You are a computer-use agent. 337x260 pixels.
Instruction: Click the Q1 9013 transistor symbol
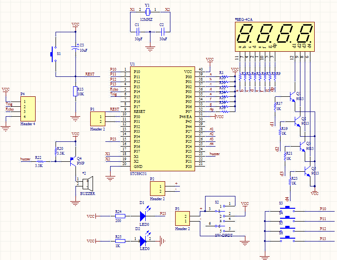292,97
